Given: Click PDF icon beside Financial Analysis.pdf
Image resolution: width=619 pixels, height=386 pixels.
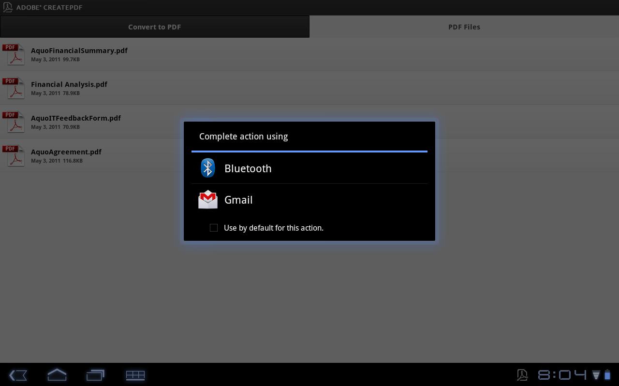Looking at the screenshot, I should [14, 88].
